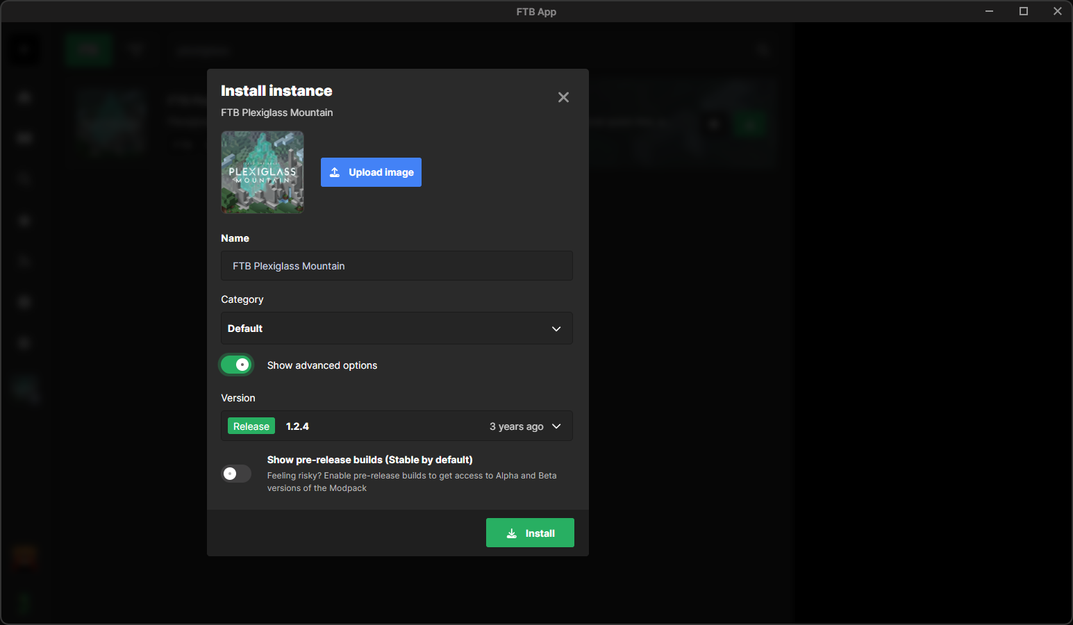
Task: Click the 'Show advanced options' label text
Action: coord(322,365)
